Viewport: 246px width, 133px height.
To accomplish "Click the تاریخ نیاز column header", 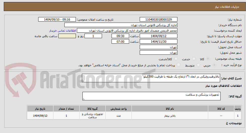I will tap(40, 109).
